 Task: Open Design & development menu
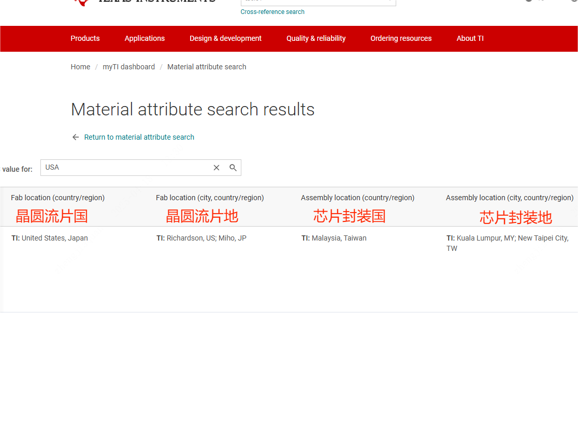(226, 38)
